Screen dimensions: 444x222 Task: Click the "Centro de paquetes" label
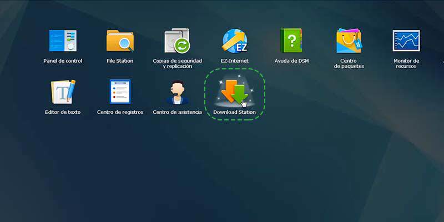[x=349, y=63]
